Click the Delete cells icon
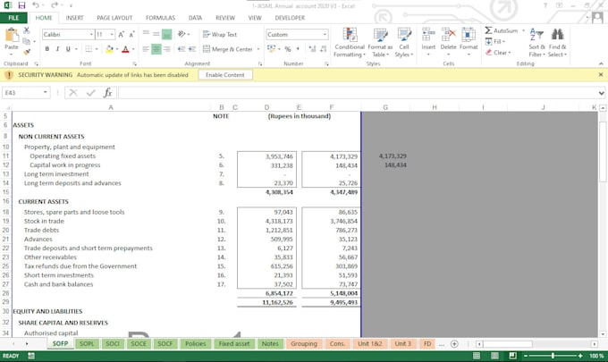608x362 pixels. (x=449, y=35)
